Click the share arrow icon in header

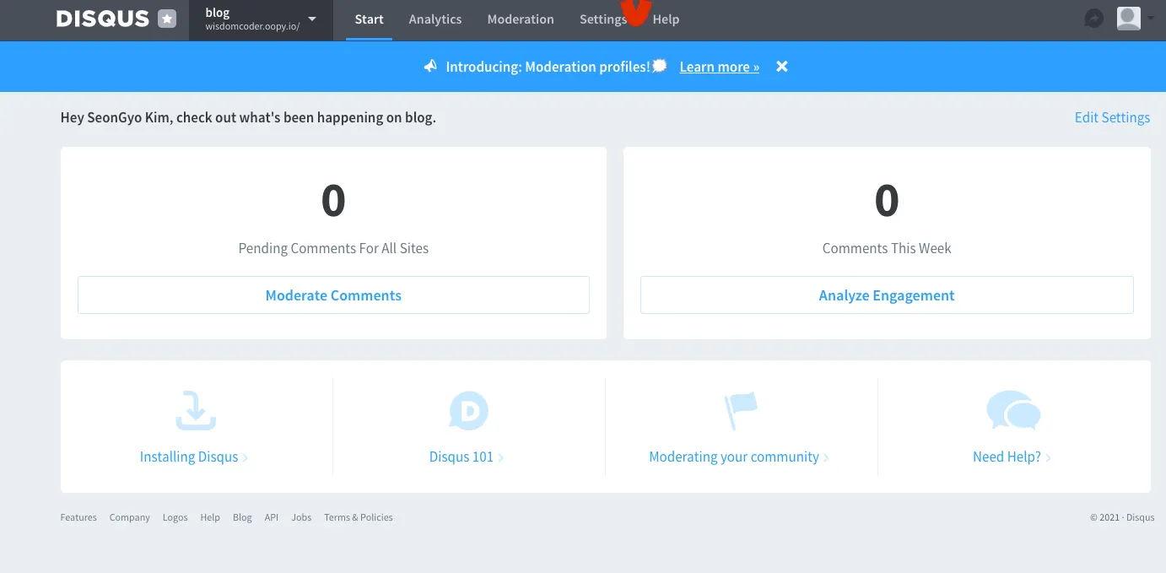pos(1094,19)
